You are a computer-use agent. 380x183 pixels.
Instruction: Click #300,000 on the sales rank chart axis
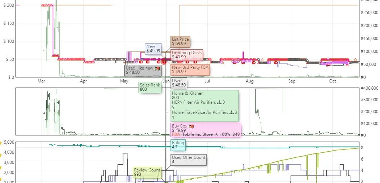pyautogui.click(x=370, y=100)
